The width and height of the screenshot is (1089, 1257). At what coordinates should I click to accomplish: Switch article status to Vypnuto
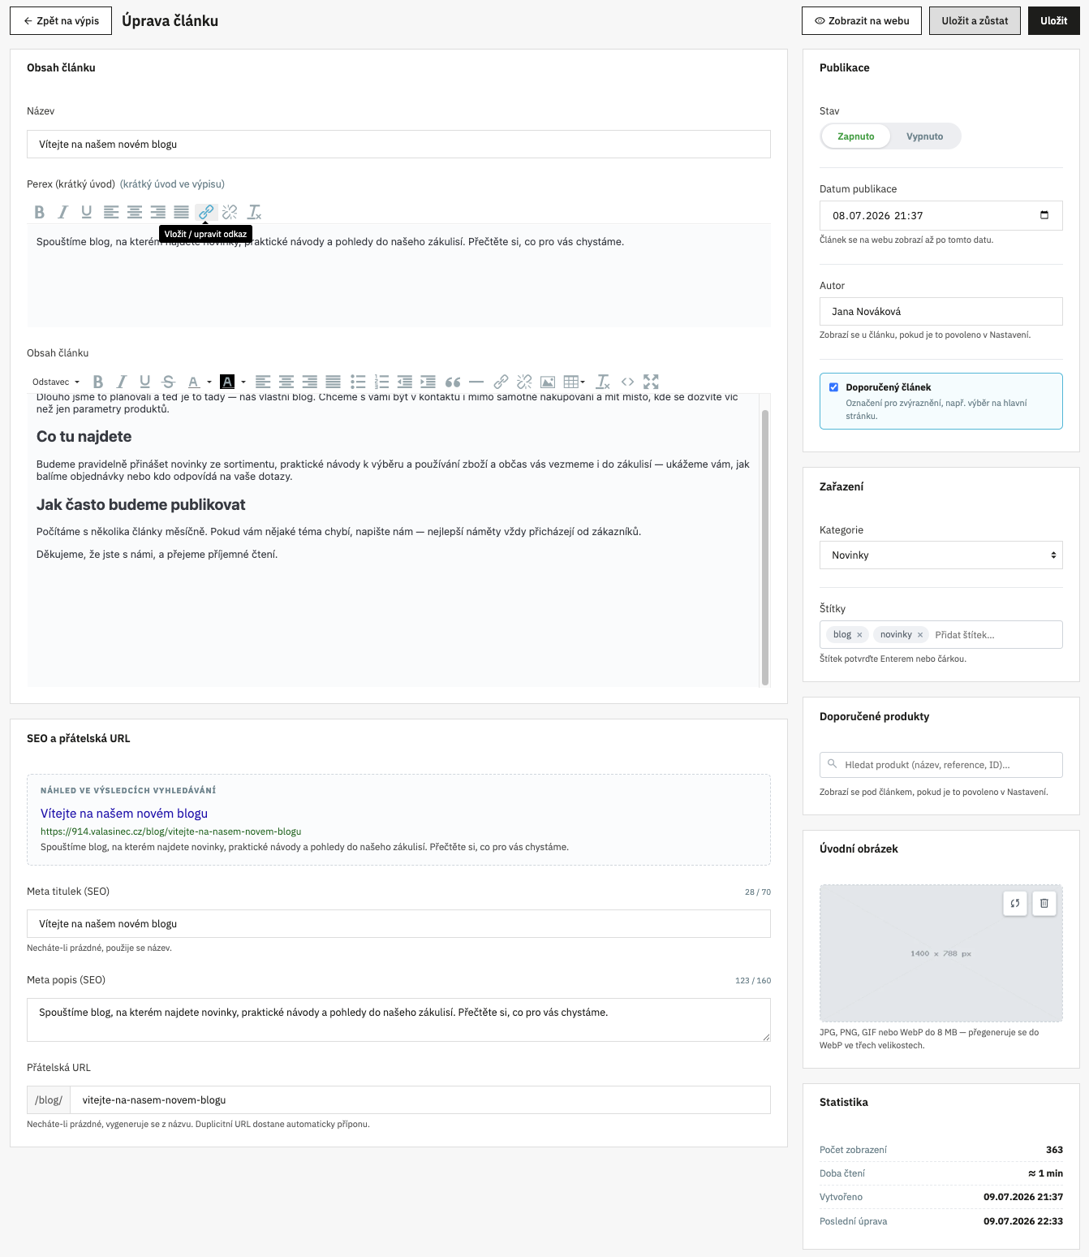[x=924, y=136]
